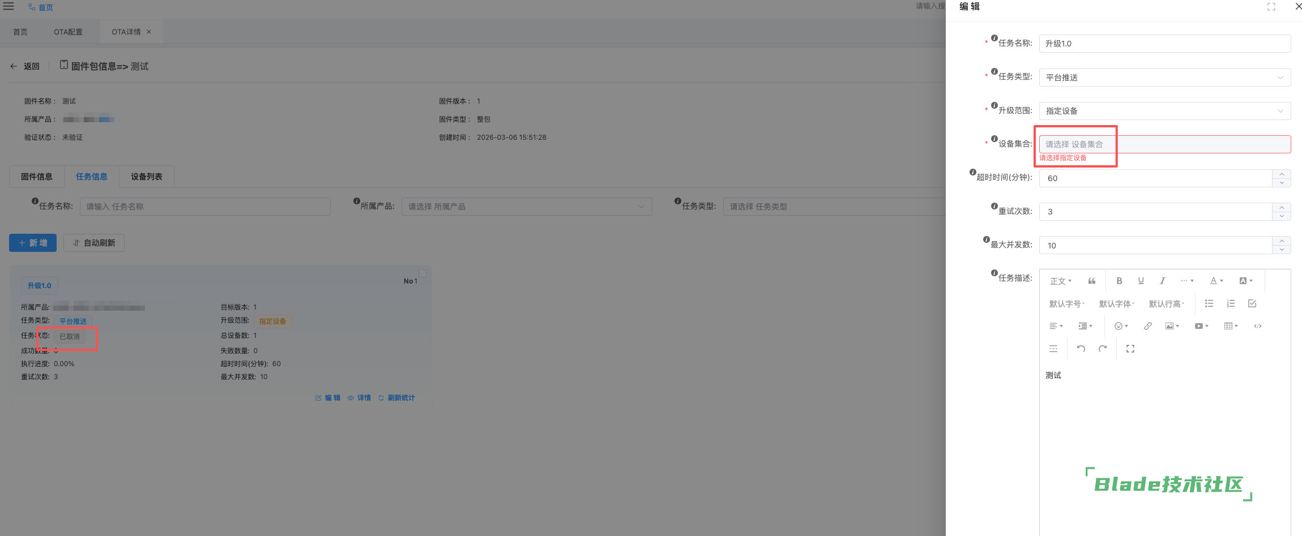Open the code block icon in editor
The width and height of the screenshot is (1302, 536).
1257,326
